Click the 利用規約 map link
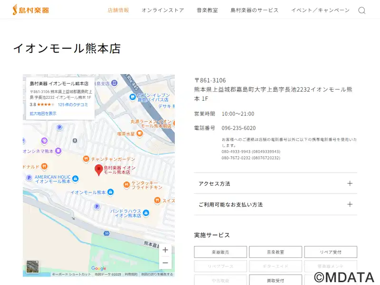The width and height of the screenshot is (380, 285). 131,275
